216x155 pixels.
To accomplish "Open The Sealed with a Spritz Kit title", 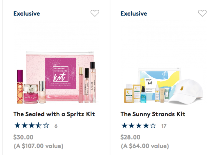I will pyautogui.click(x=54, y=114).
